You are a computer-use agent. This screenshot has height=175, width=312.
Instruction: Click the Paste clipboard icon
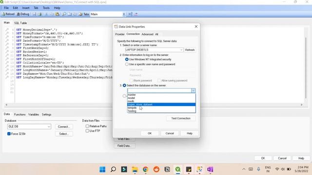(58, 14)
